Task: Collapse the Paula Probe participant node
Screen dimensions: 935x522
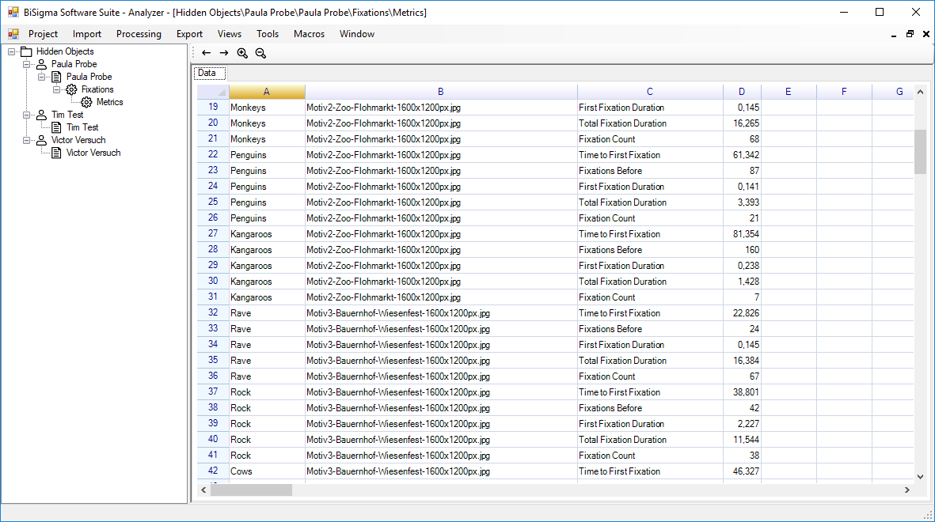Action: click(26, 64)
